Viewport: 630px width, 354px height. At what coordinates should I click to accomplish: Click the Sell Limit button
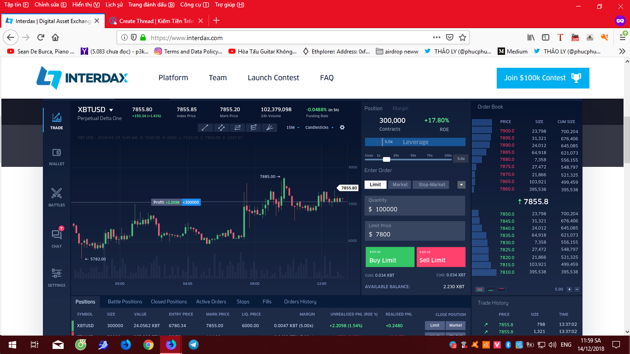[441, 257]
